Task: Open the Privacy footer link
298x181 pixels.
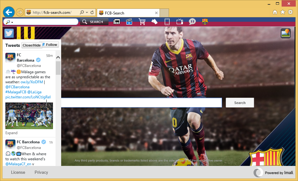Action: coord(41,172)
